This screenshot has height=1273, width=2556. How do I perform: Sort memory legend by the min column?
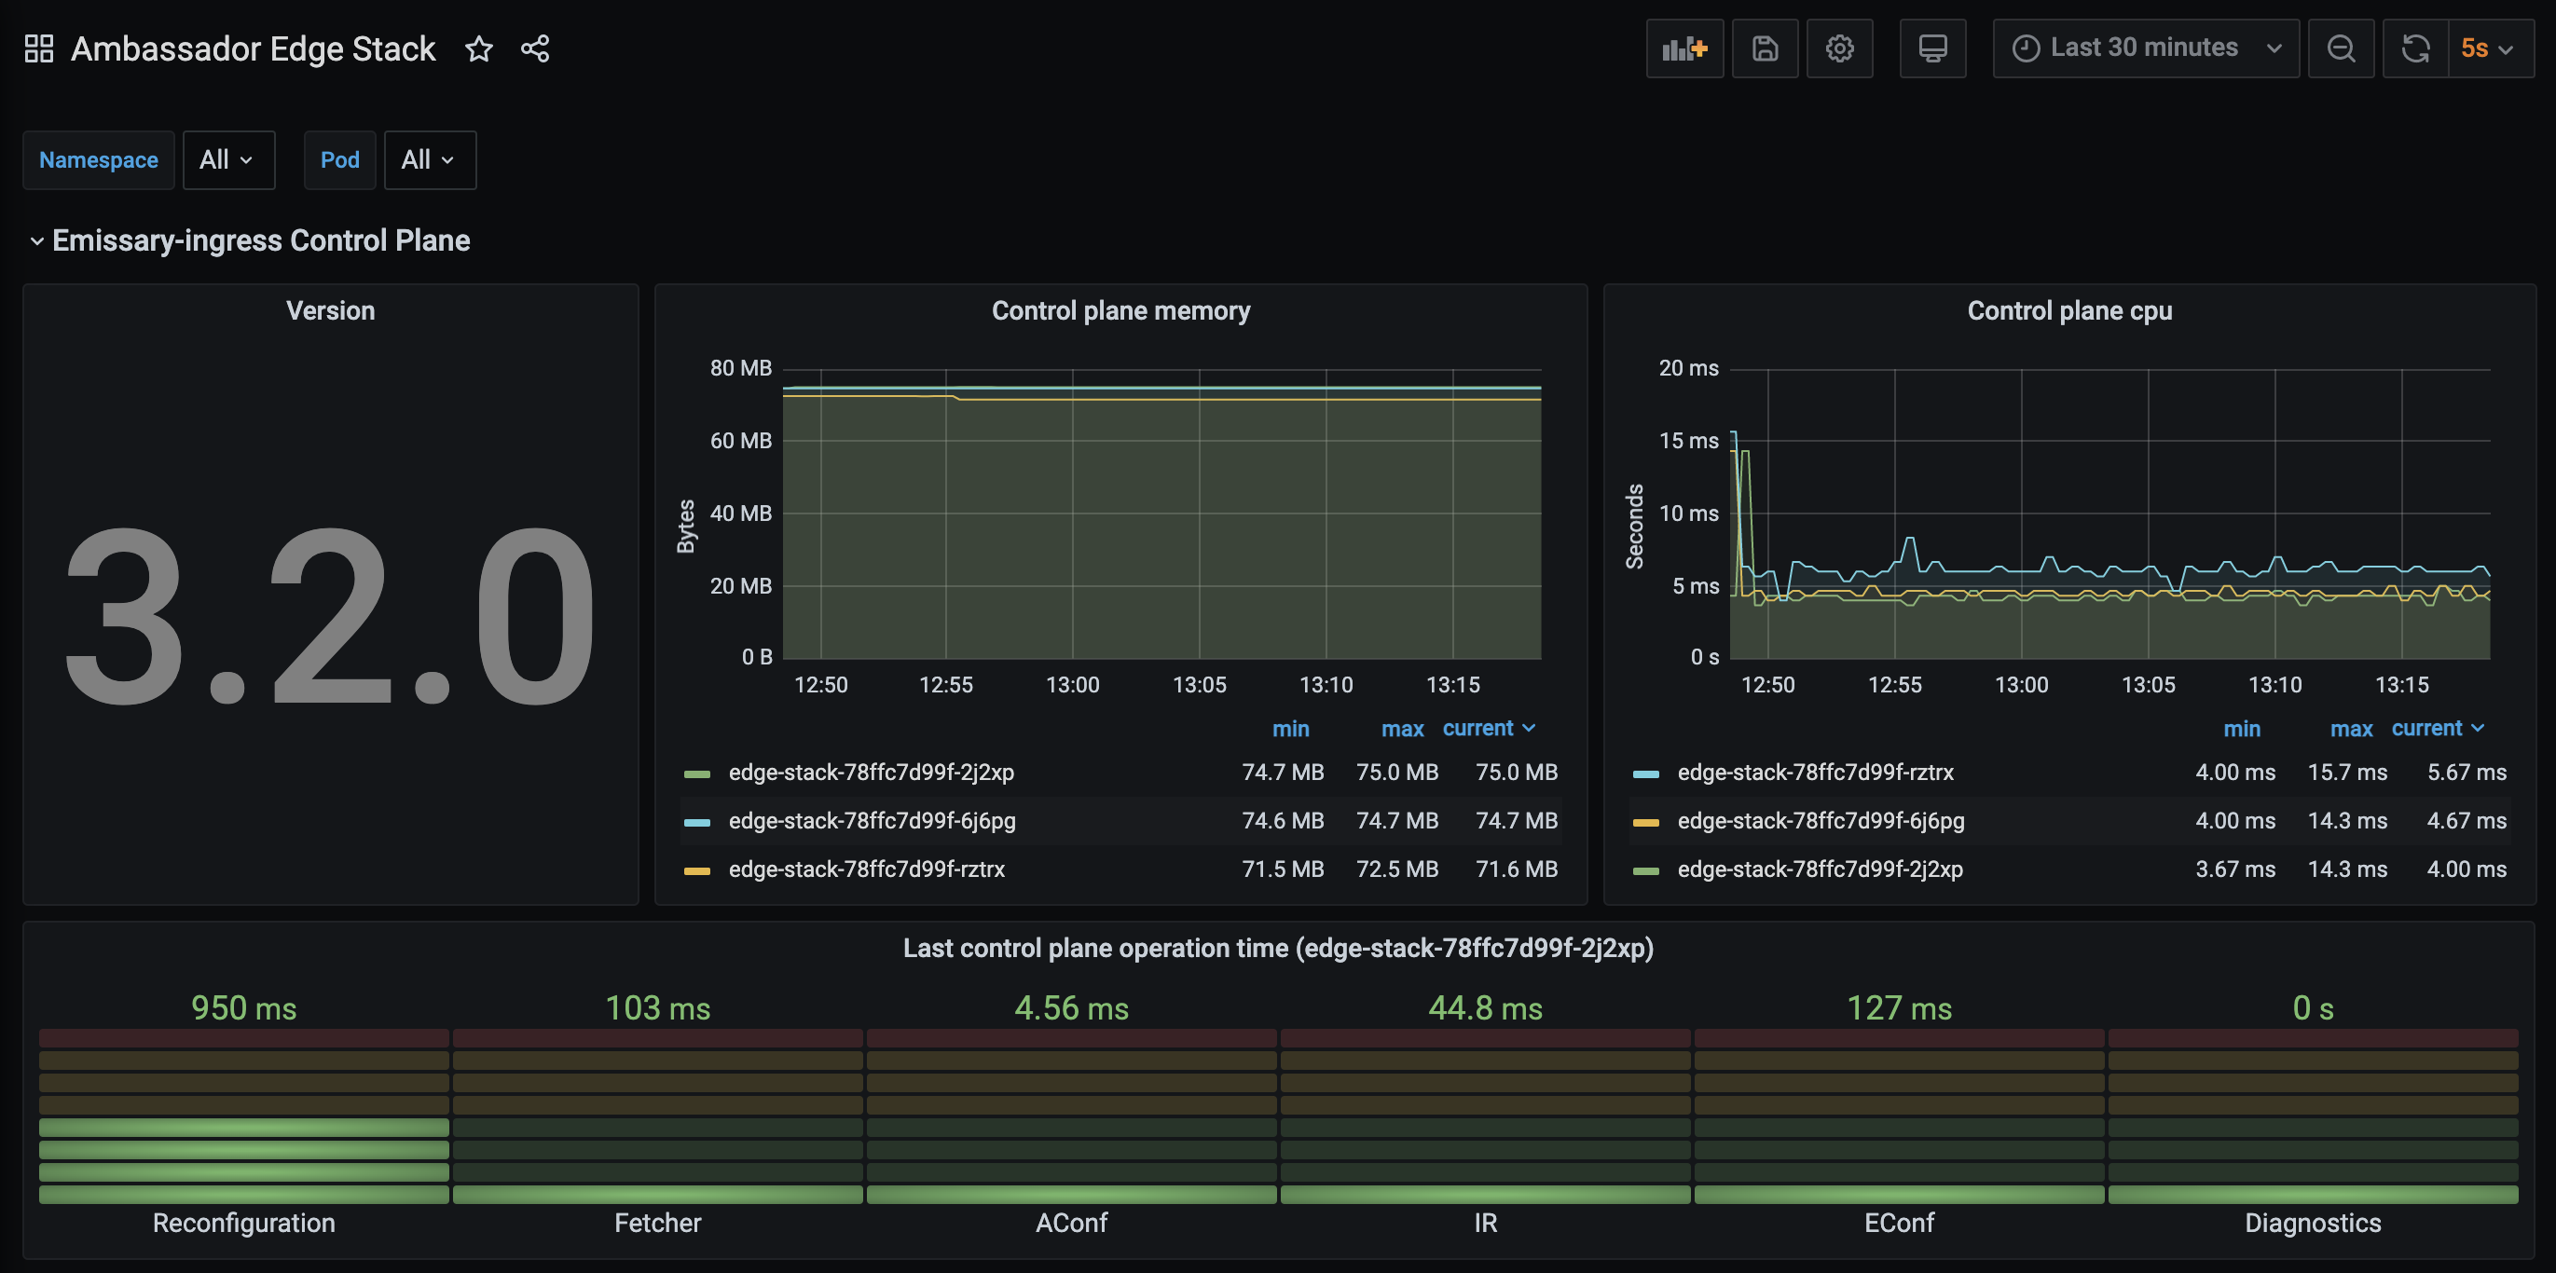coord(1291,728)
